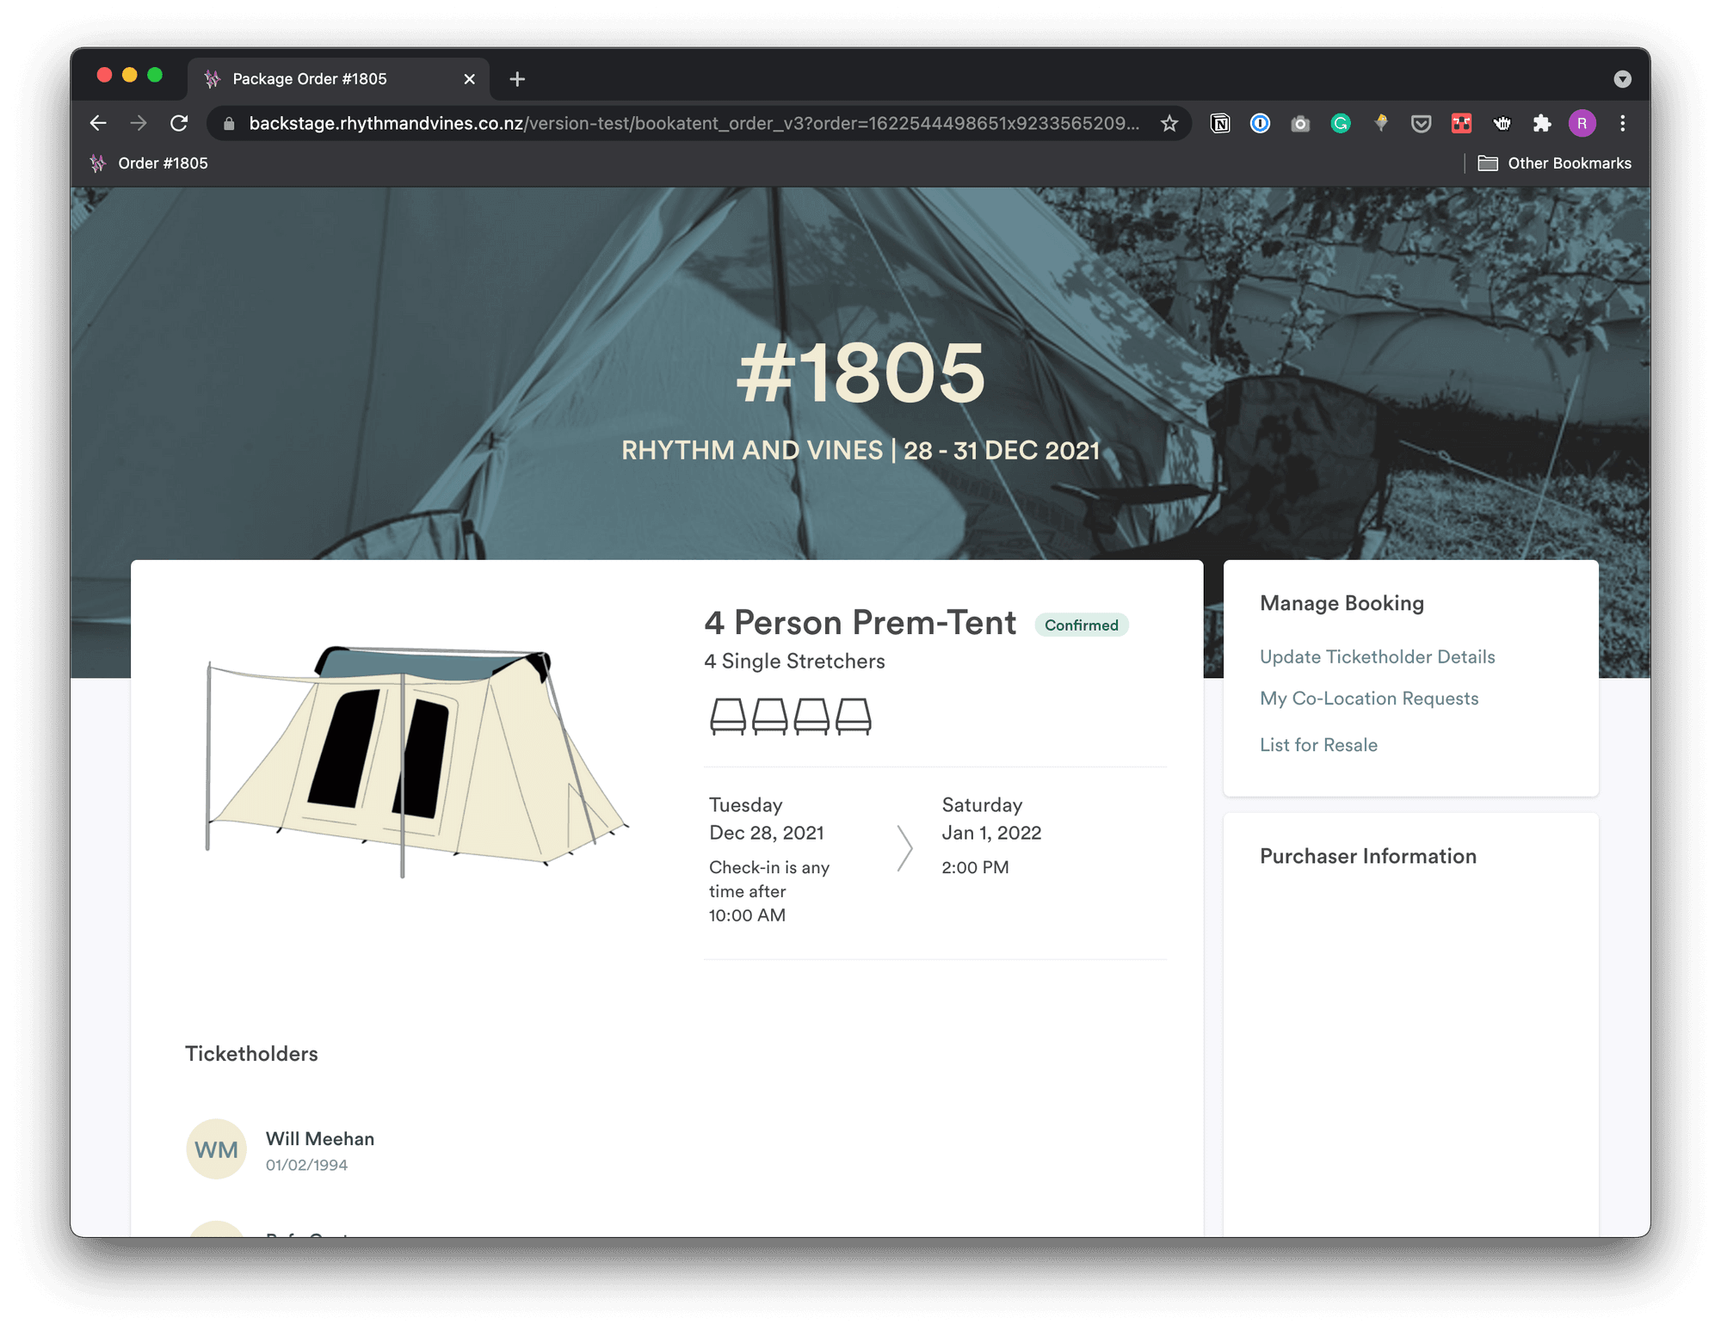
Task: Open My Co-Location Requests
Action: point(1369,699)
